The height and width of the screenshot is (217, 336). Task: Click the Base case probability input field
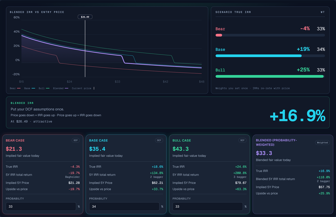[x=124, y=207]
